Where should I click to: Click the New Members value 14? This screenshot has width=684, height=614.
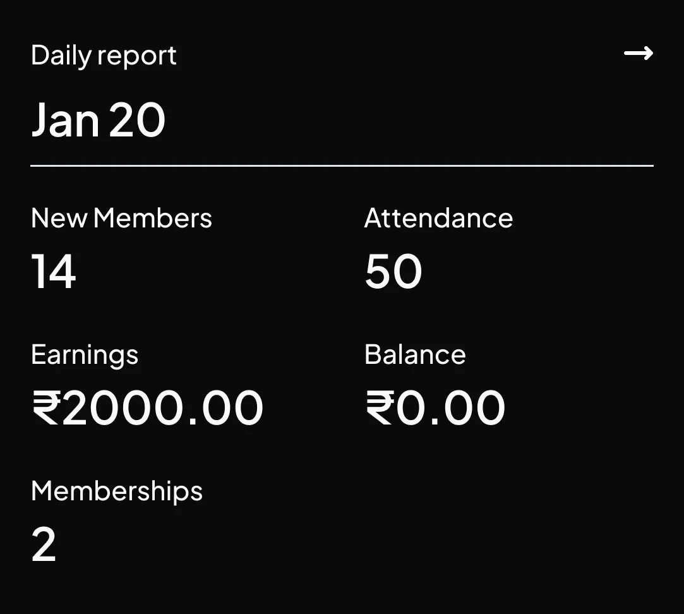pyautogui.click(x=54, y=272)
